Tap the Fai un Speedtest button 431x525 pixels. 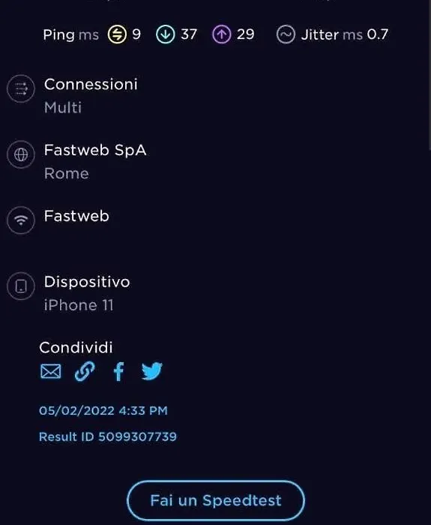(216, 500)
